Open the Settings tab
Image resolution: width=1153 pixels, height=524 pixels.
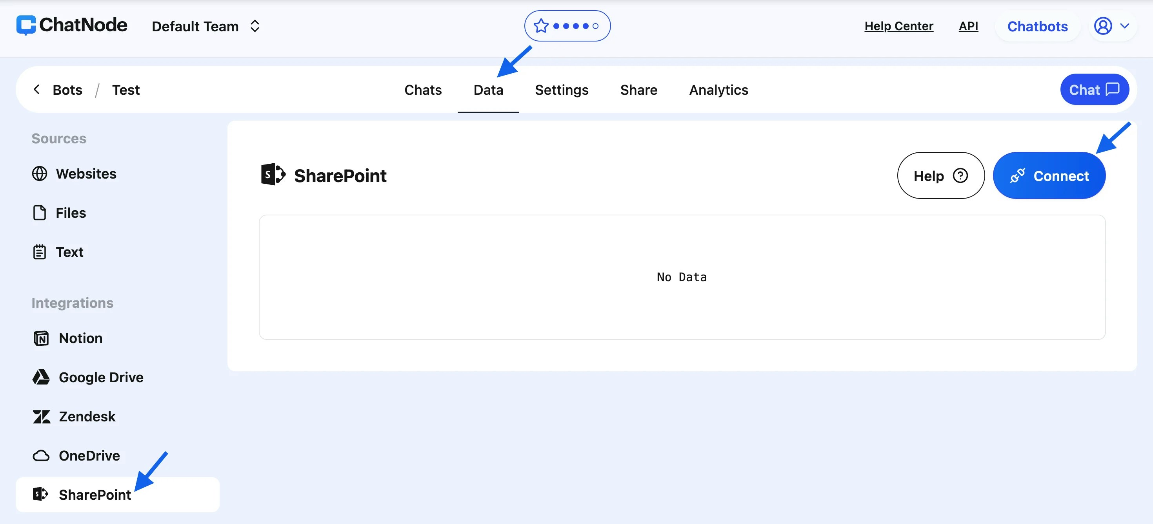pos(561,90)
